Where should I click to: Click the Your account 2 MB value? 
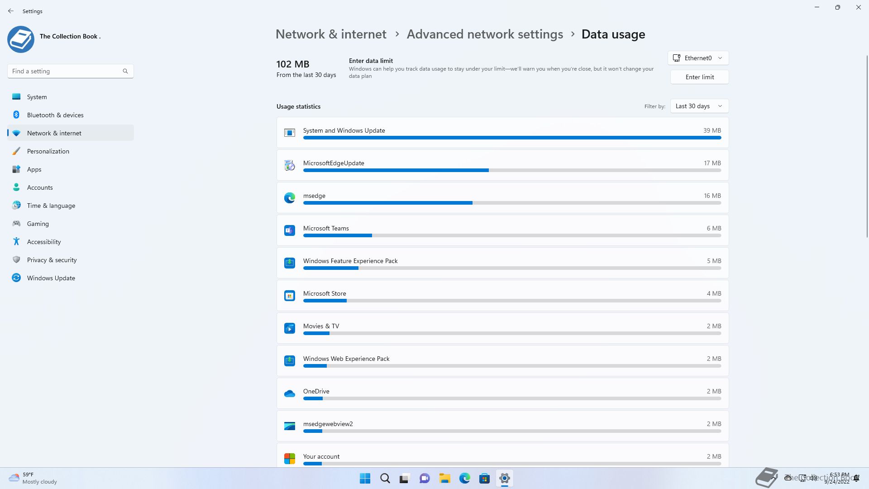coord(714,456)
